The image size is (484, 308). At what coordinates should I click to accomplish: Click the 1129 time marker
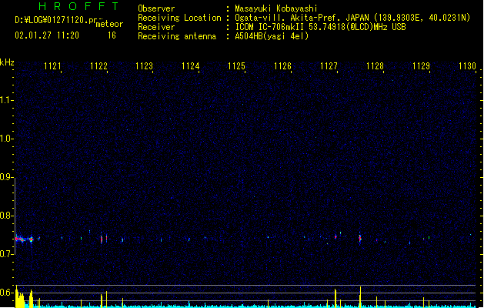421,66
